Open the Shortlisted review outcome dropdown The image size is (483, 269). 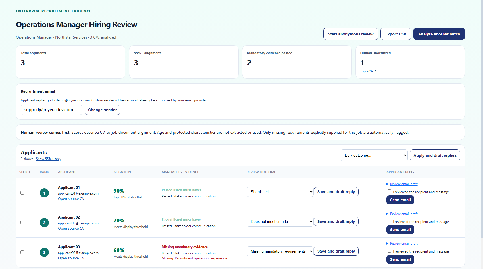tap(280, 192)
